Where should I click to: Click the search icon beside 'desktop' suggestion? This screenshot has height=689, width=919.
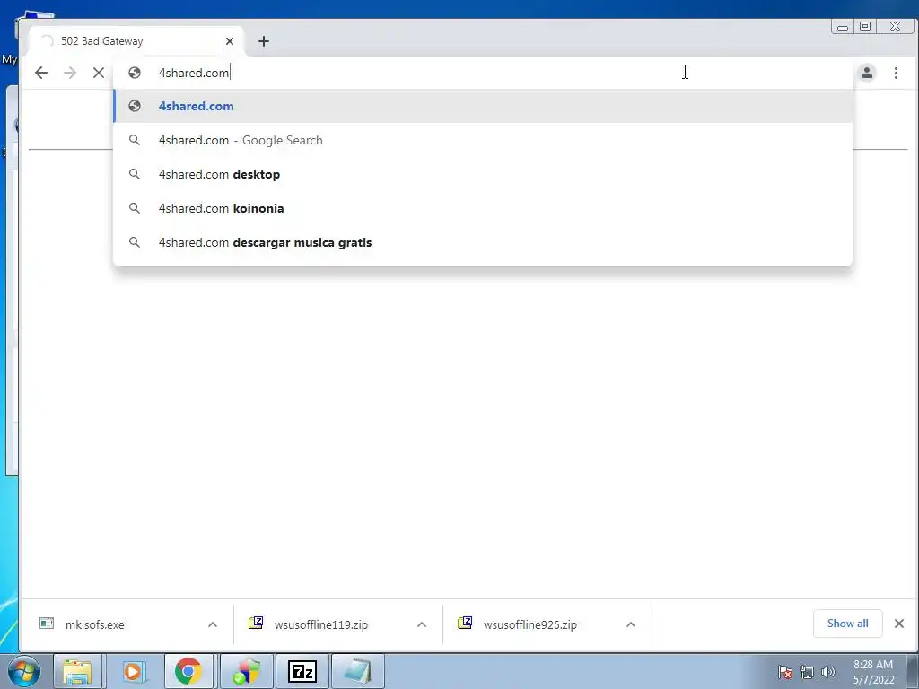coord(135,174)
